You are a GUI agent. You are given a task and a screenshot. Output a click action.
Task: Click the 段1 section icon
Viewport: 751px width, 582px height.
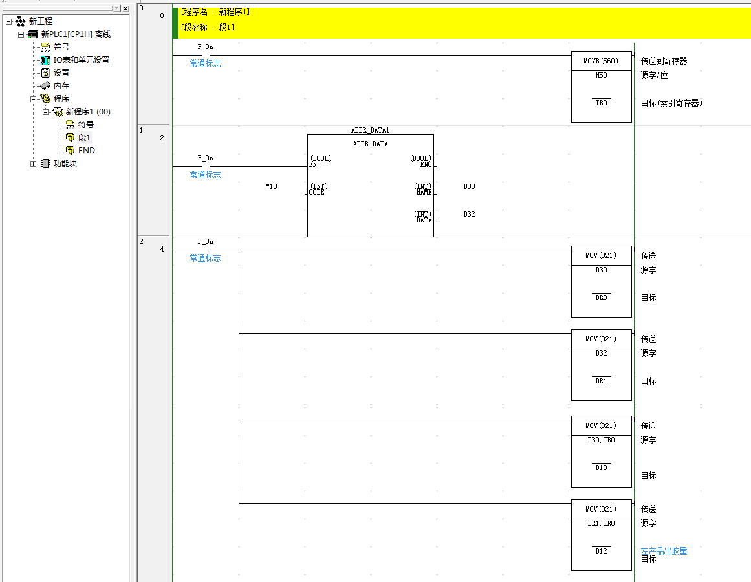tap(70, 138)
